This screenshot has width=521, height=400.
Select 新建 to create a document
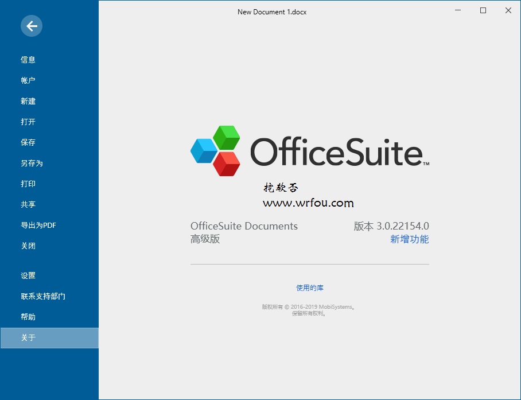point(28,101)
